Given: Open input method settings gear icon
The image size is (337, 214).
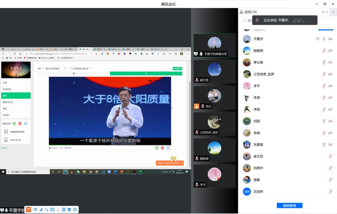Looking at the screenshot, I should pos(75,209).
